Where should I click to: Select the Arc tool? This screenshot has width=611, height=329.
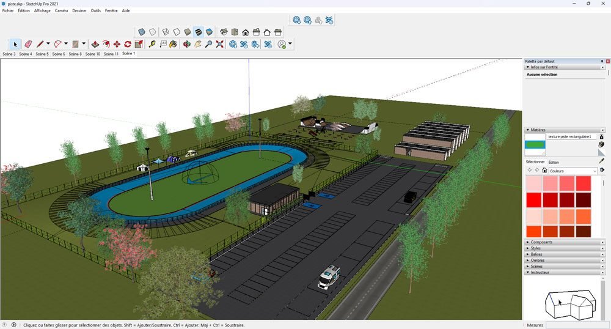click(x=58, y=44)
